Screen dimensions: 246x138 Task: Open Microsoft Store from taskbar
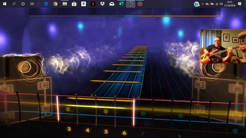tap(74, 4)
